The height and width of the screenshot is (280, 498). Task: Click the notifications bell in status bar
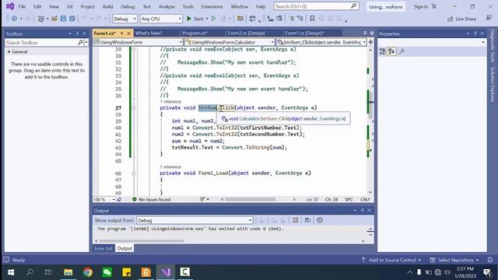click(x=489, y=260)
